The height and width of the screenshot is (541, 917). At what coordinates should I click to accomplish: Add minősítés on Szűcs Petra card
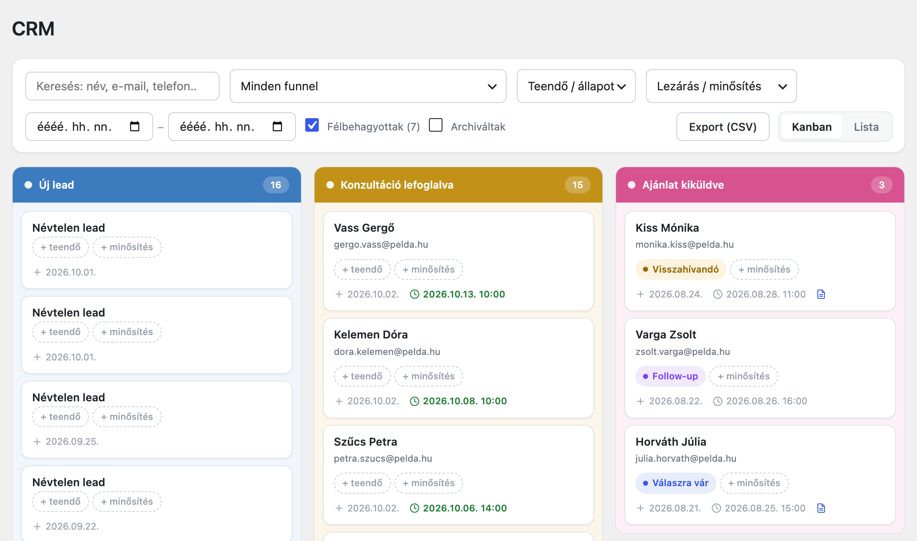click(429, 483)
